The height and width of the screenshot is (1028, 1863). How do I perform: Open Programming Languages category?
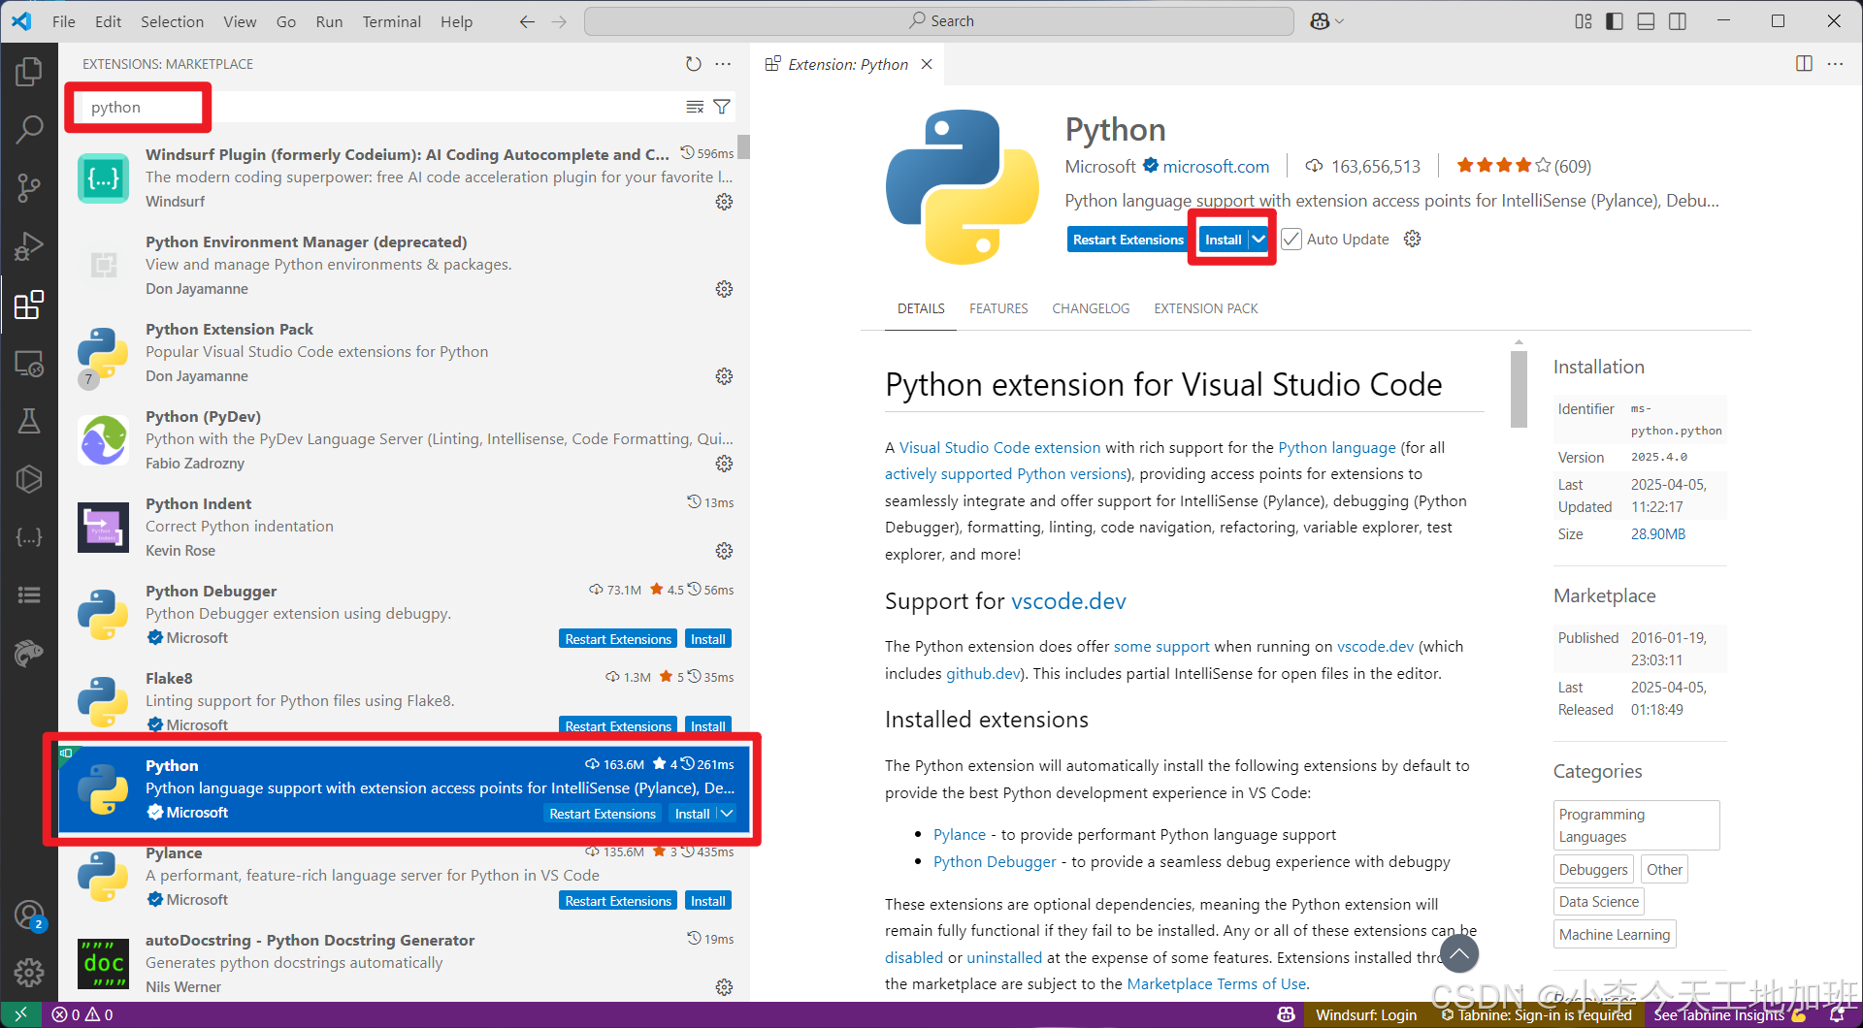tap(1636, 825)
